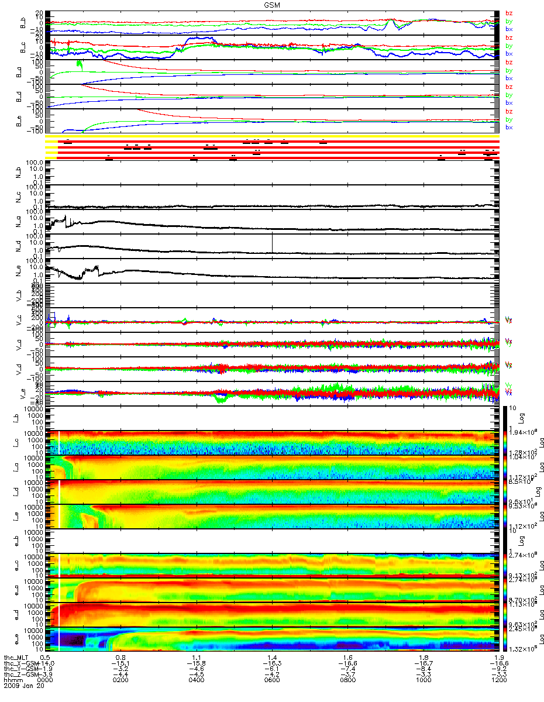This screenshot has width=544, height=702.
Task: Click the bx legend of panel B_d
Action: pos(509,103)
